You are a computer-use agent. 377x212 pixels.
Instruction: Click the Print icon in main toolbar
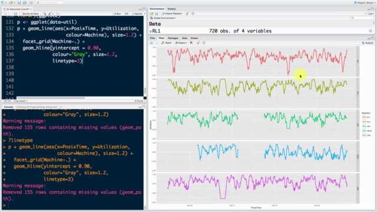[x=31, y=2]
